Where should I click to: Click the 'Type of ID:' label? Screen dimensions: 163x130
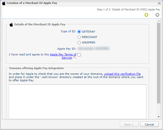(x=68, y=31)
